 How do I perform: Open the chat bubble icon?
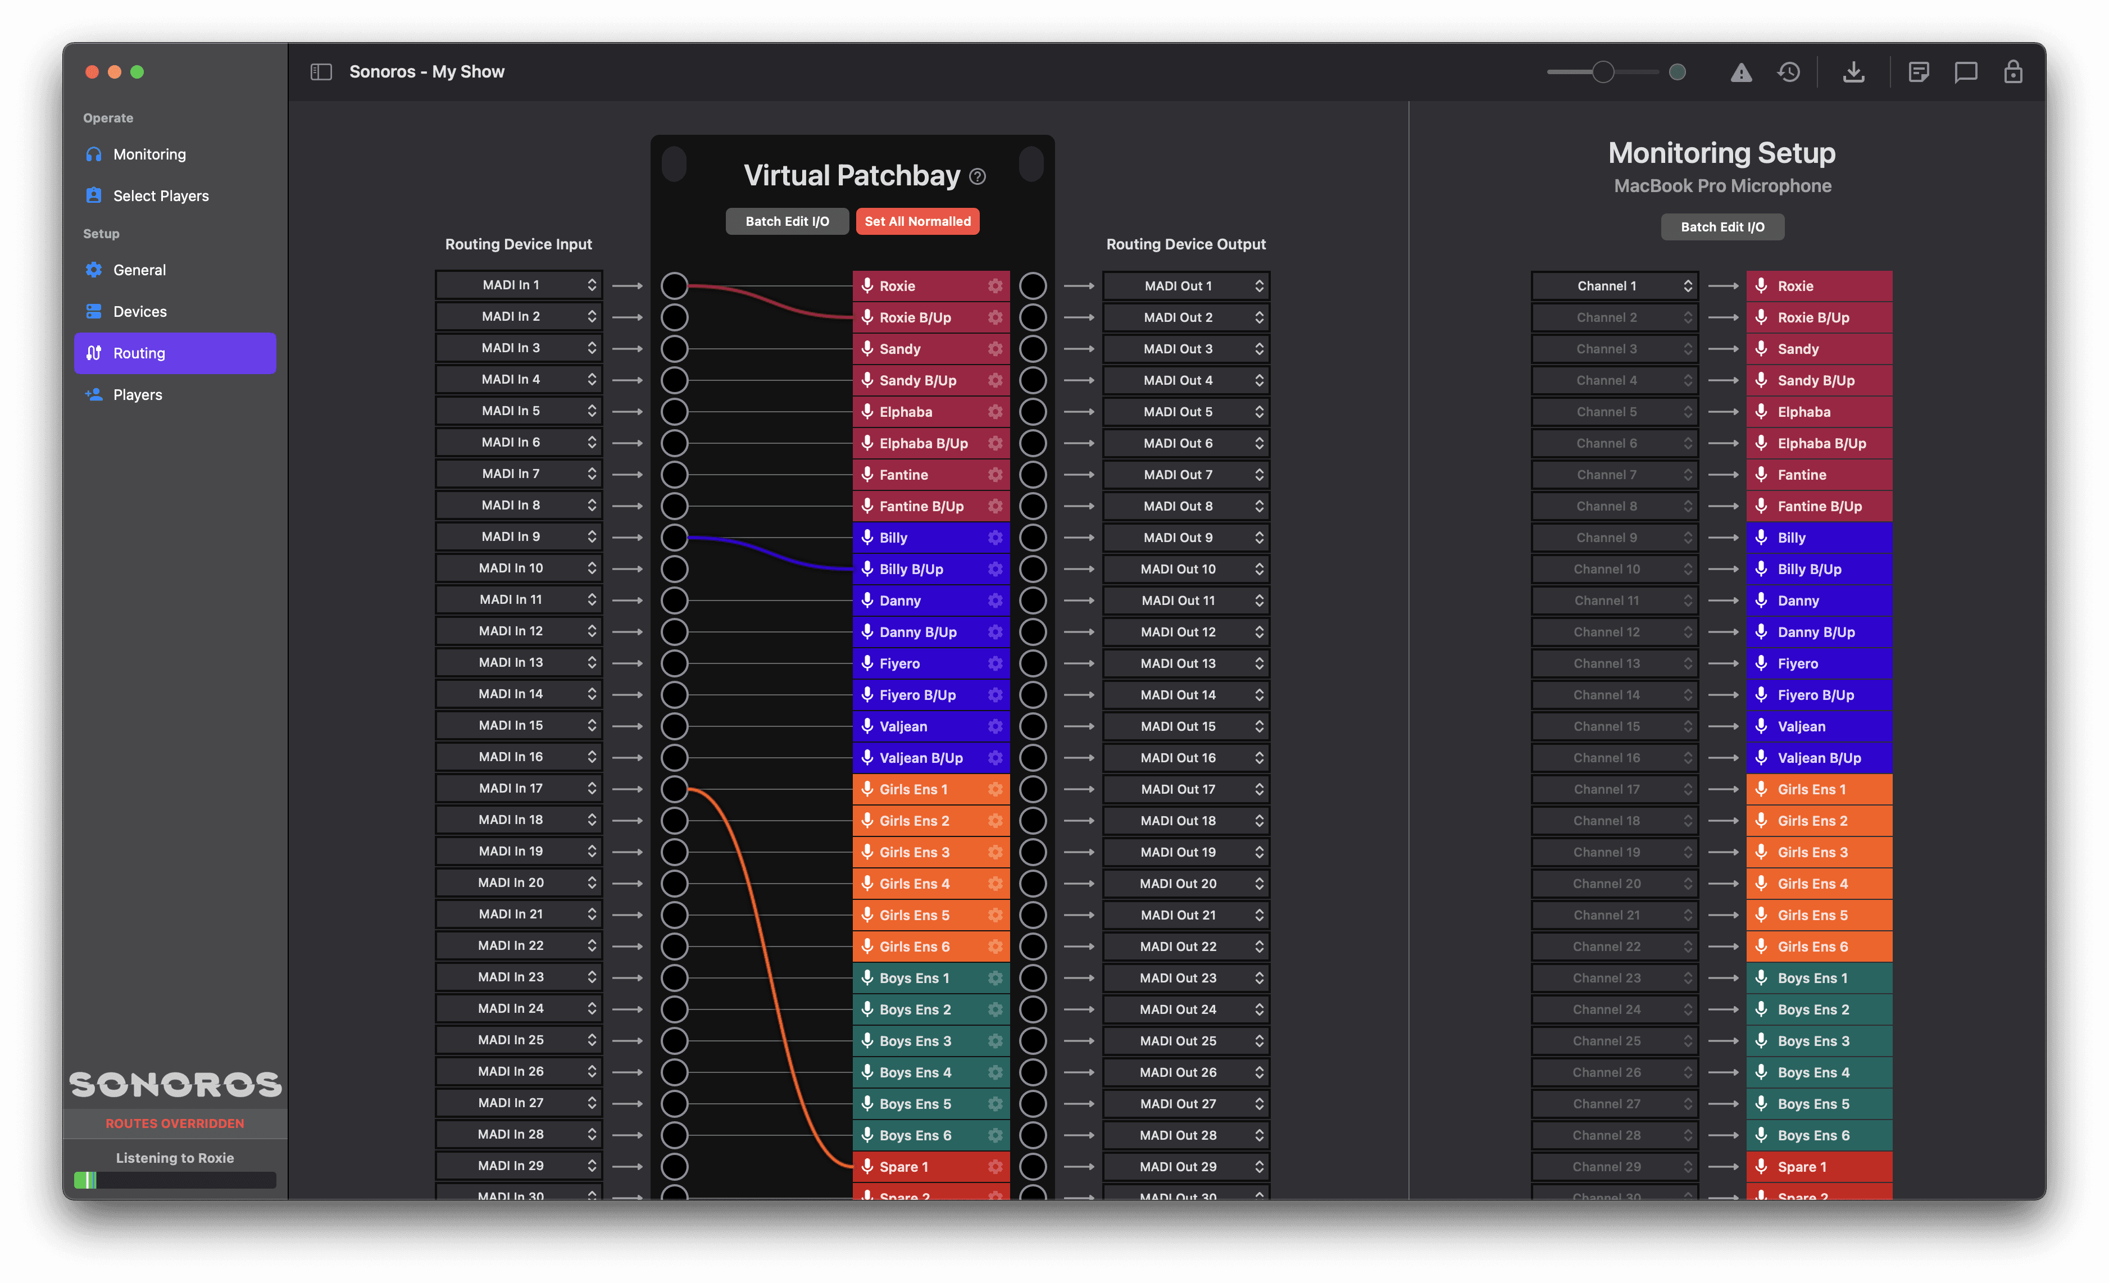click(x=1965, y=73)
